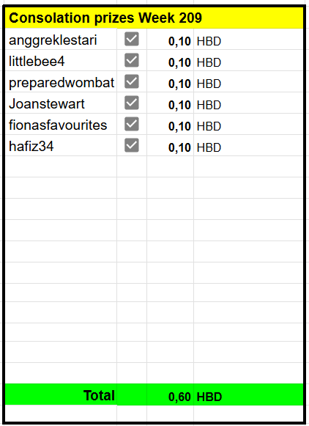The height and width of the screenshot is (426, 309).
Task: Click the HBD cell in fionasfavourites row
Action: tap(248, 124)
